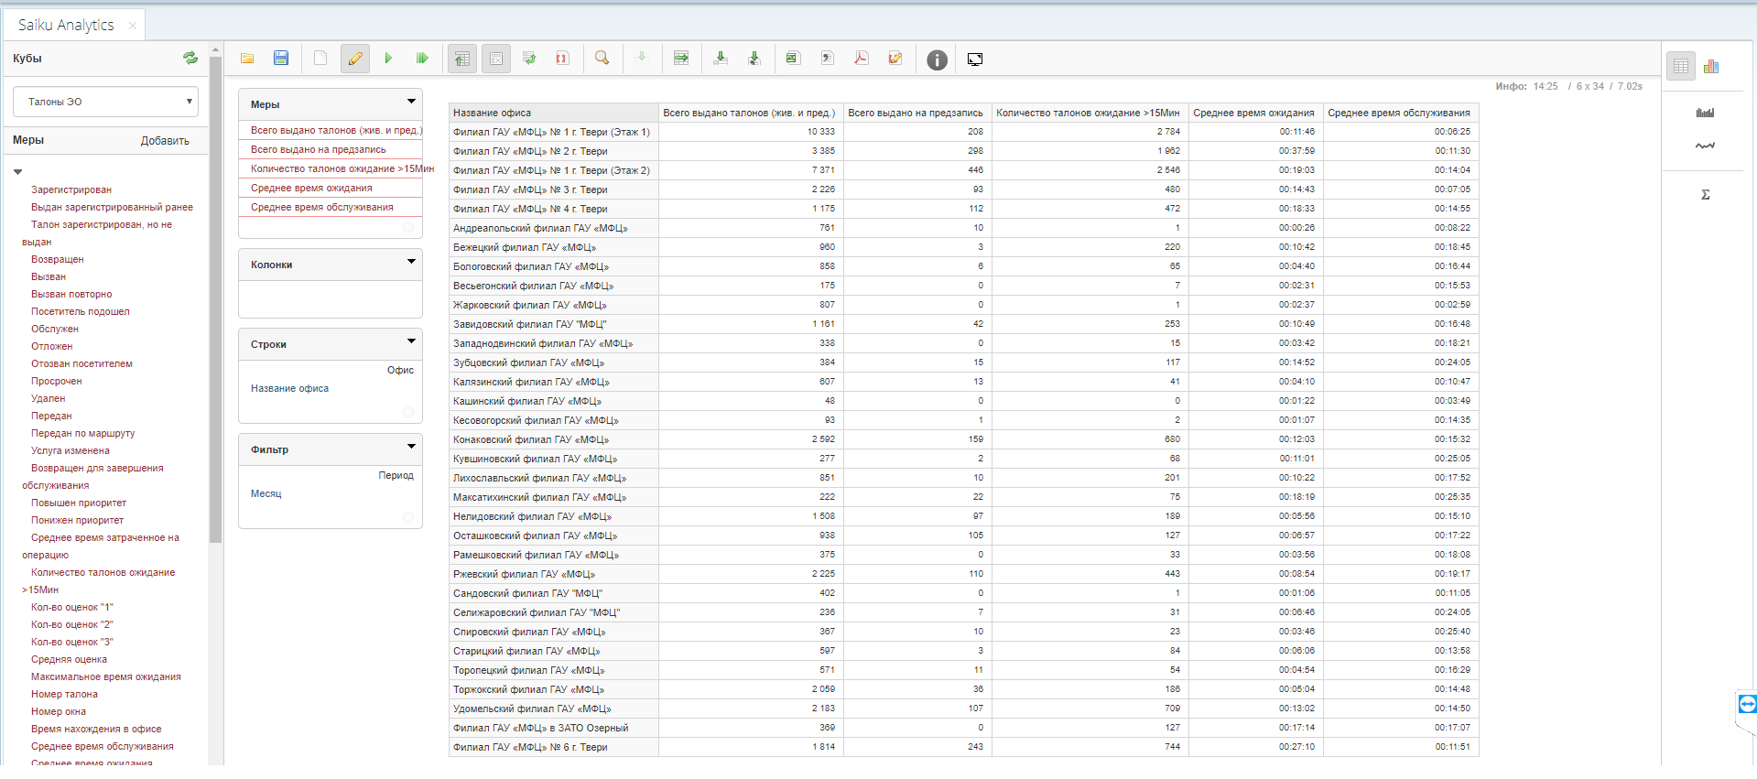1757x779 pixels.
Task: Open a saved query with the folder icon
Action: click(247, 59)
